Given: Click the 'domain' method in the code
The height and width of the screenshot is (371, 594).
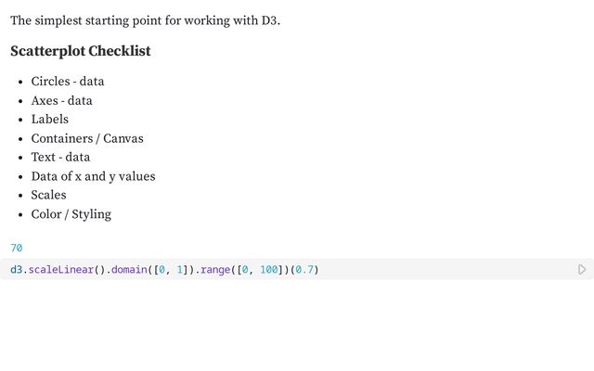Looking at the screenshot, I should (x=129, y=270).
